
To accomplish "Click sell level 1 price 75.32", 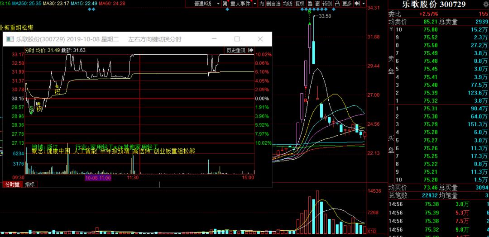I will click(x=430, y=100).
